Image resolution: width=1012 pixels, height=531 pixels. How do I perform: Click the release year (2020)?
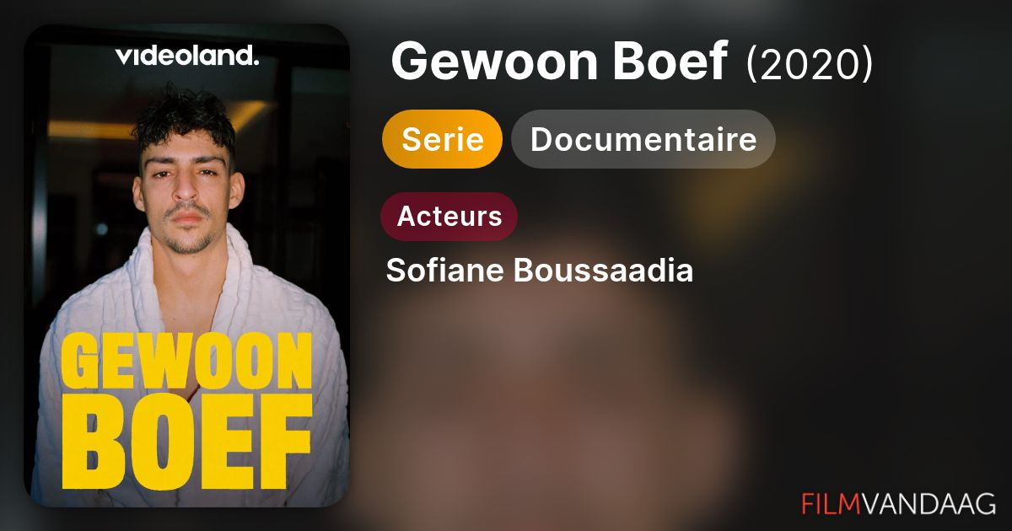point(810,64)
